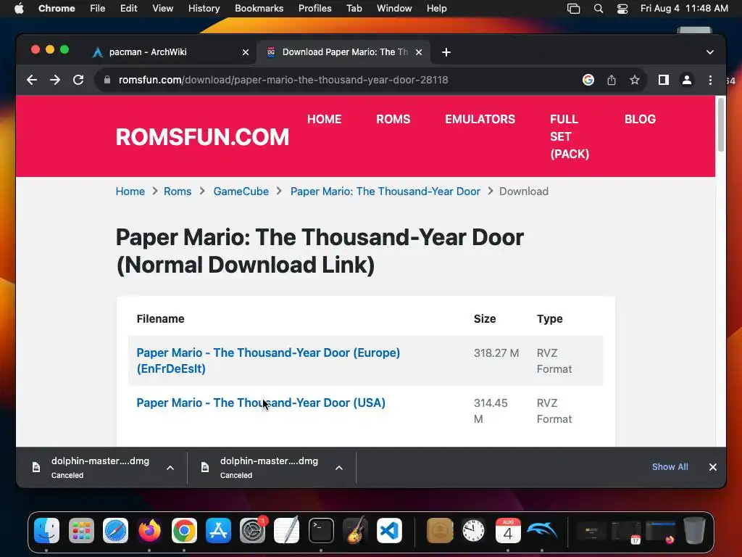Viewport: 742px width, 557px height.
Task: Click Show All downloads
Action: pyautogui.click(x=670, y=467)
